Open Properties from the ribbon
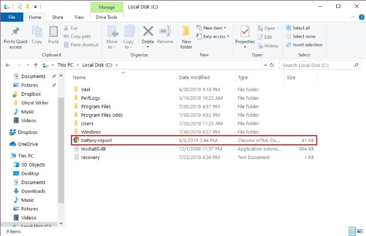The image size is (366, 236). coord(245,37)
